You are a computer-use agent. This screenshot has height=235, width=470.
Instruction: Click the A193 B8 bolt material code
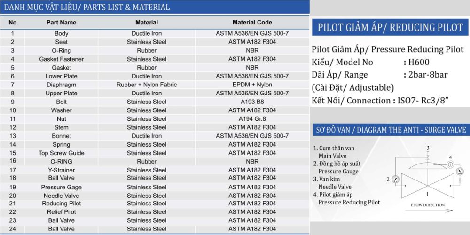tap(252, 102)
